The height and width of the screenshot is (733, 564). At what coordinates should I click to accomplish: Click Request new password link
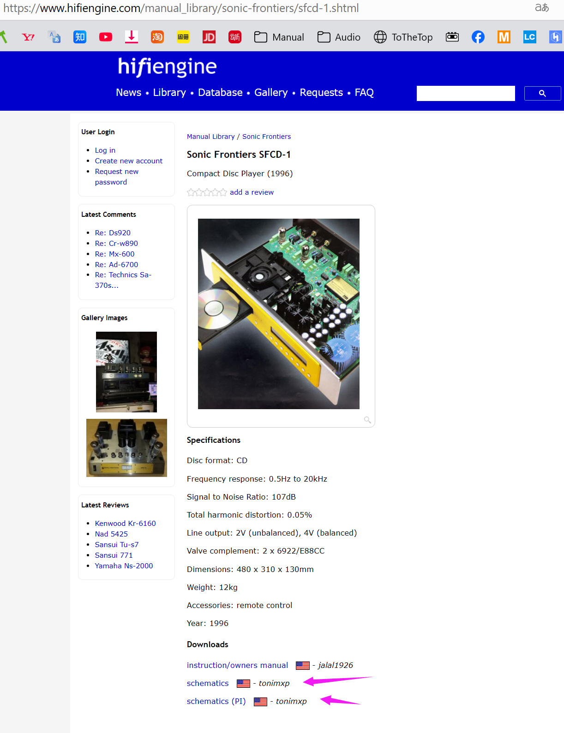(x=117, y=177)
